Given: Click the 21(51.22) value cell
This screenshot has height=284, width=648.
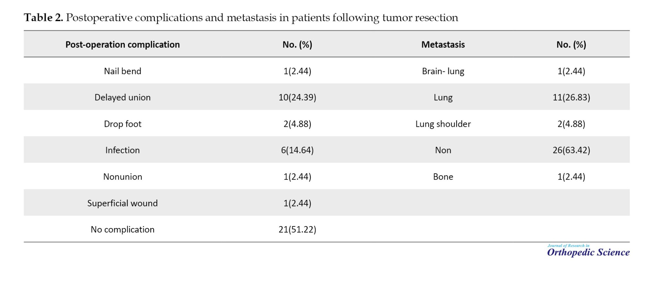Looking at the screenshot, I should 297,229.
